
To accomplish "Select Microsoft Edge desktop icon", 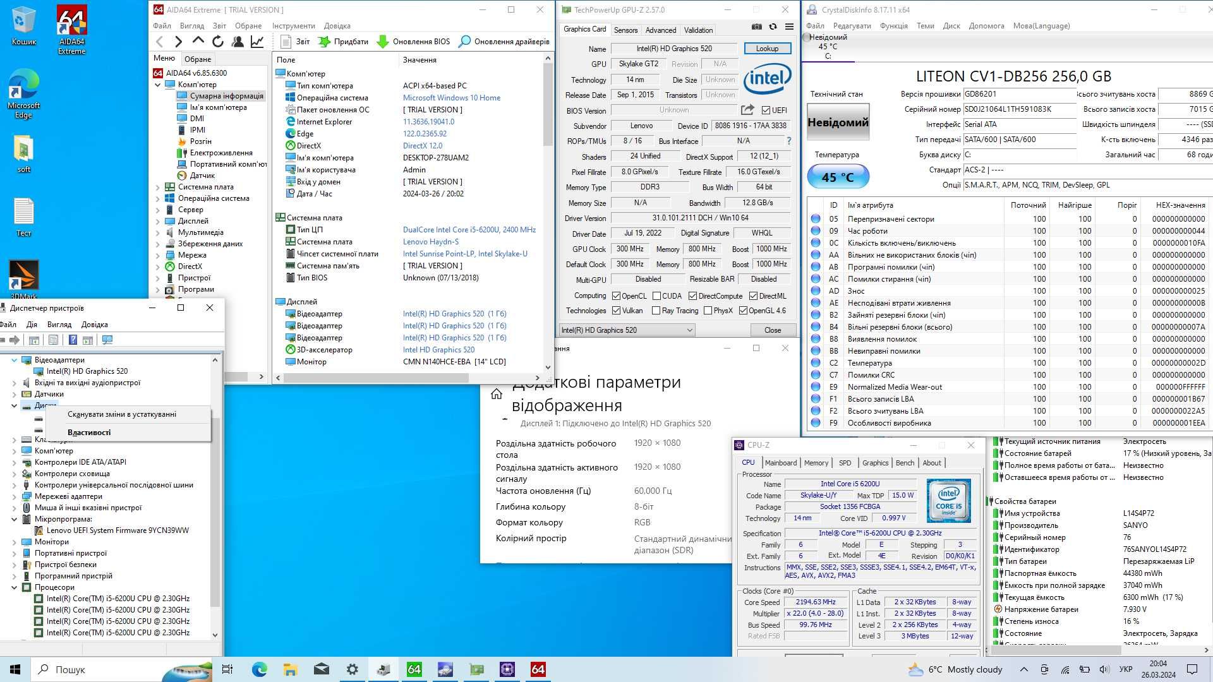I will click(x=24, y=93).
